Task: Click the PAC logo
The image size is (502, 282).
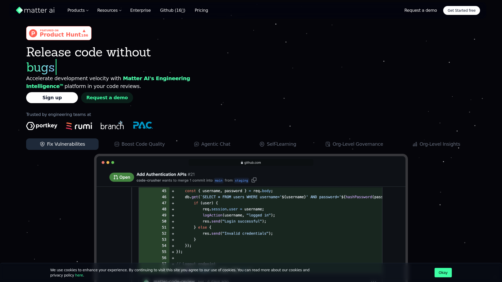Action: pos(143,125)
